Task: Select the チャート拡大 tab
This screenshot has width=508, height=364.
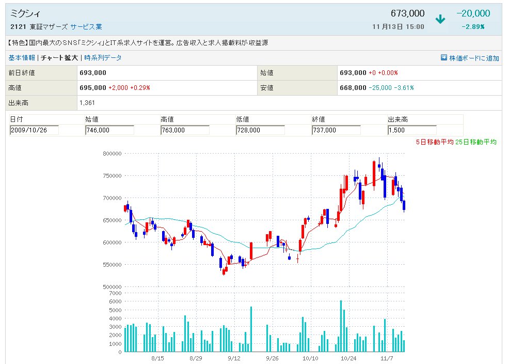Action: [59, 58]
